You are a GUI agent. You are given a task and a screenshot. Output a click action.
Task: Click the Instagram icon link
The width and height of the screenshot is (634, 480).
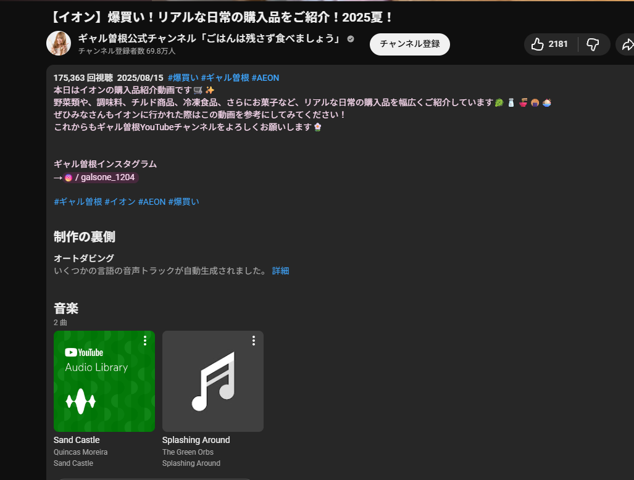(x=69, y=178)
